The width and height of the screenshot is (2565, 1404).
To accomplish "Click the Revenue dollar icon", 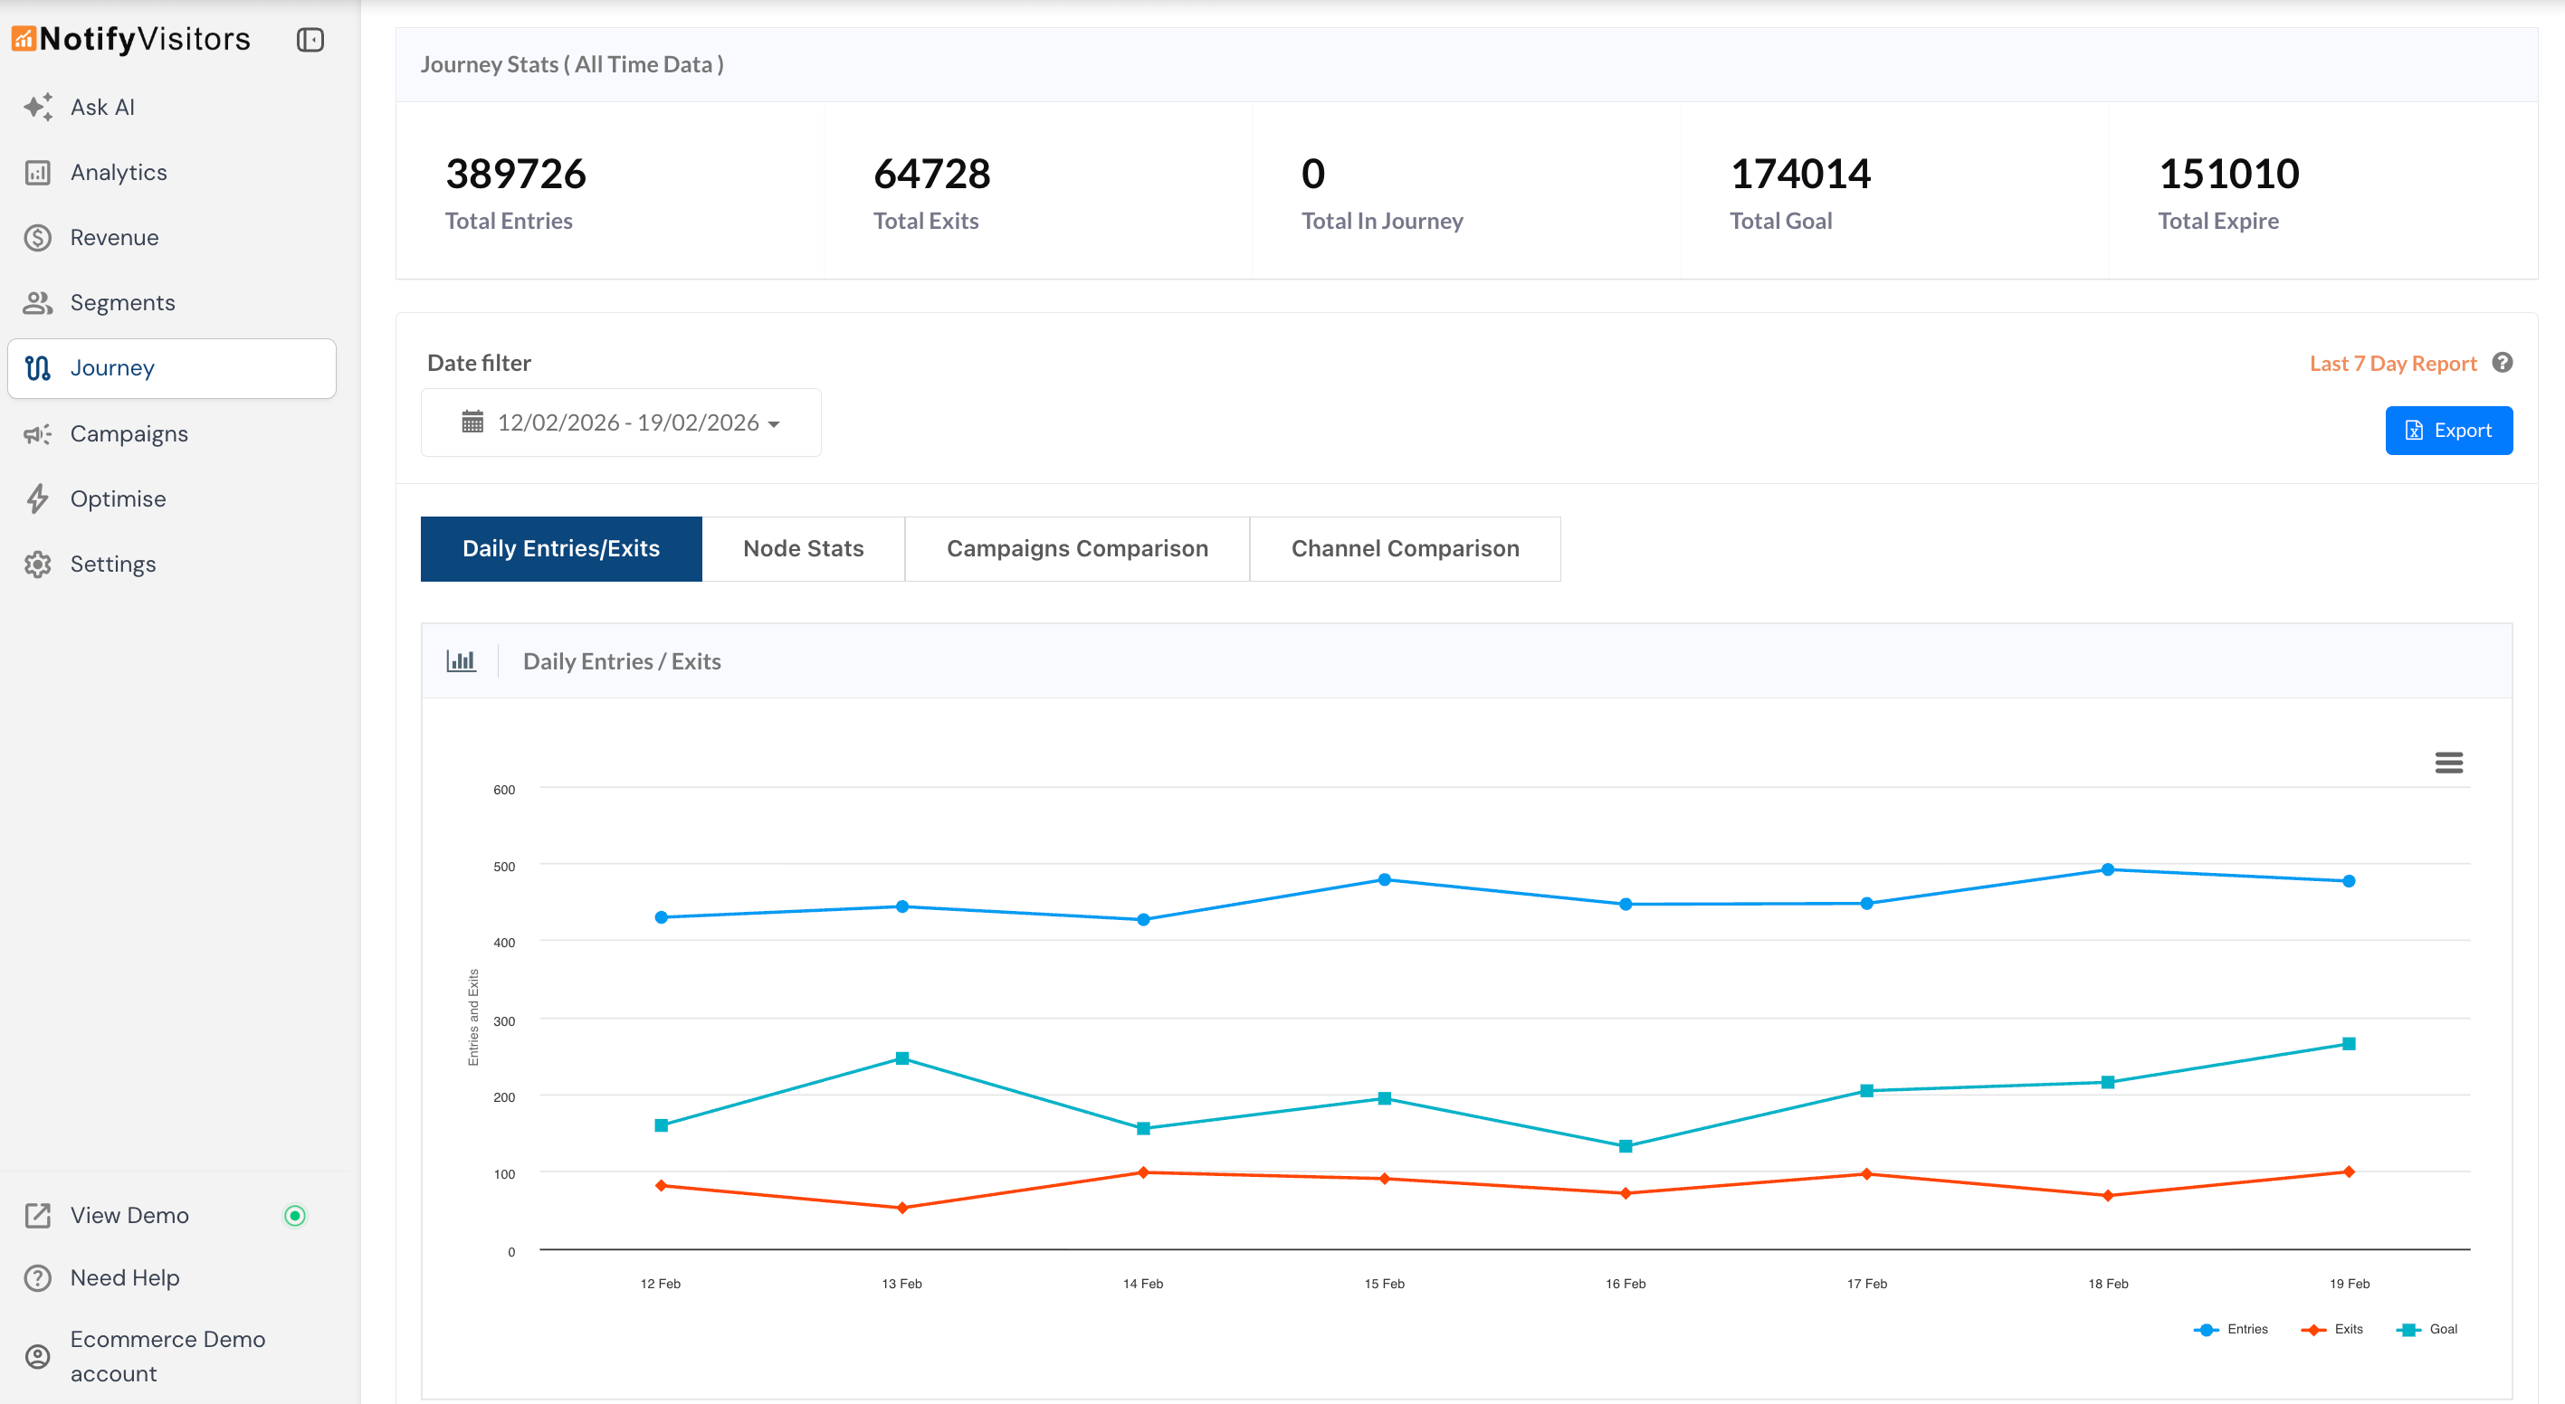I will coord(38,238).
